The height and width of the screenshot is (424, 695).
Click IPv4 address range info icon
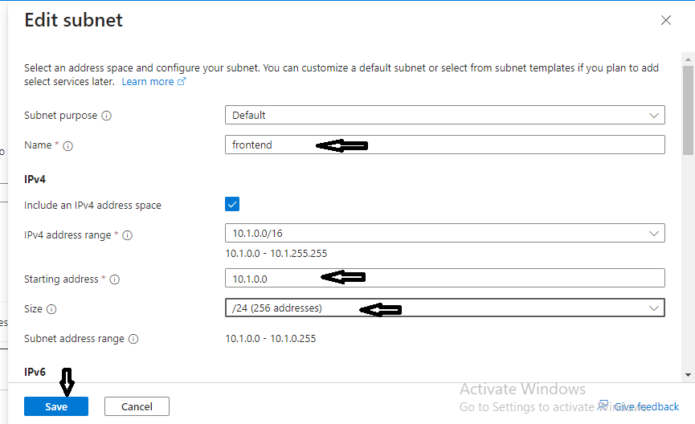(x=127, y=235)
